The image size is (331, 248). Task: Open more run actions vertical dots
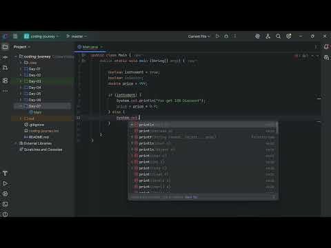235,36
